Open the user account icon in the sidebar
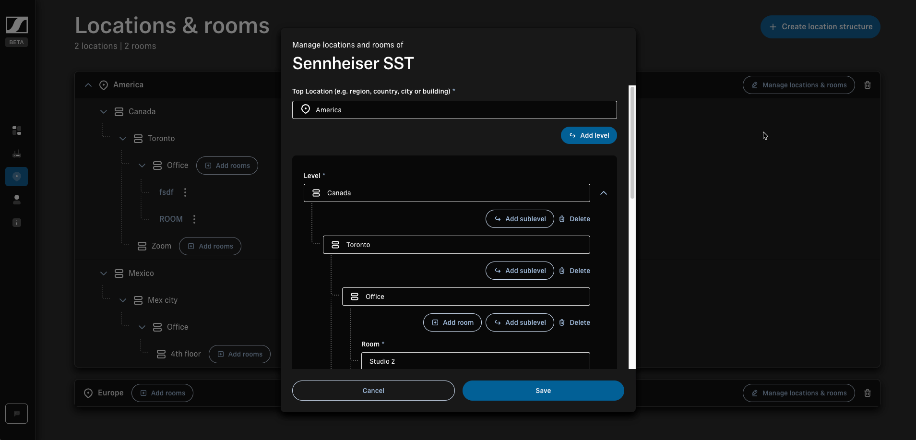This screenshot has width=916, height=440. click(x=16, y=200)
